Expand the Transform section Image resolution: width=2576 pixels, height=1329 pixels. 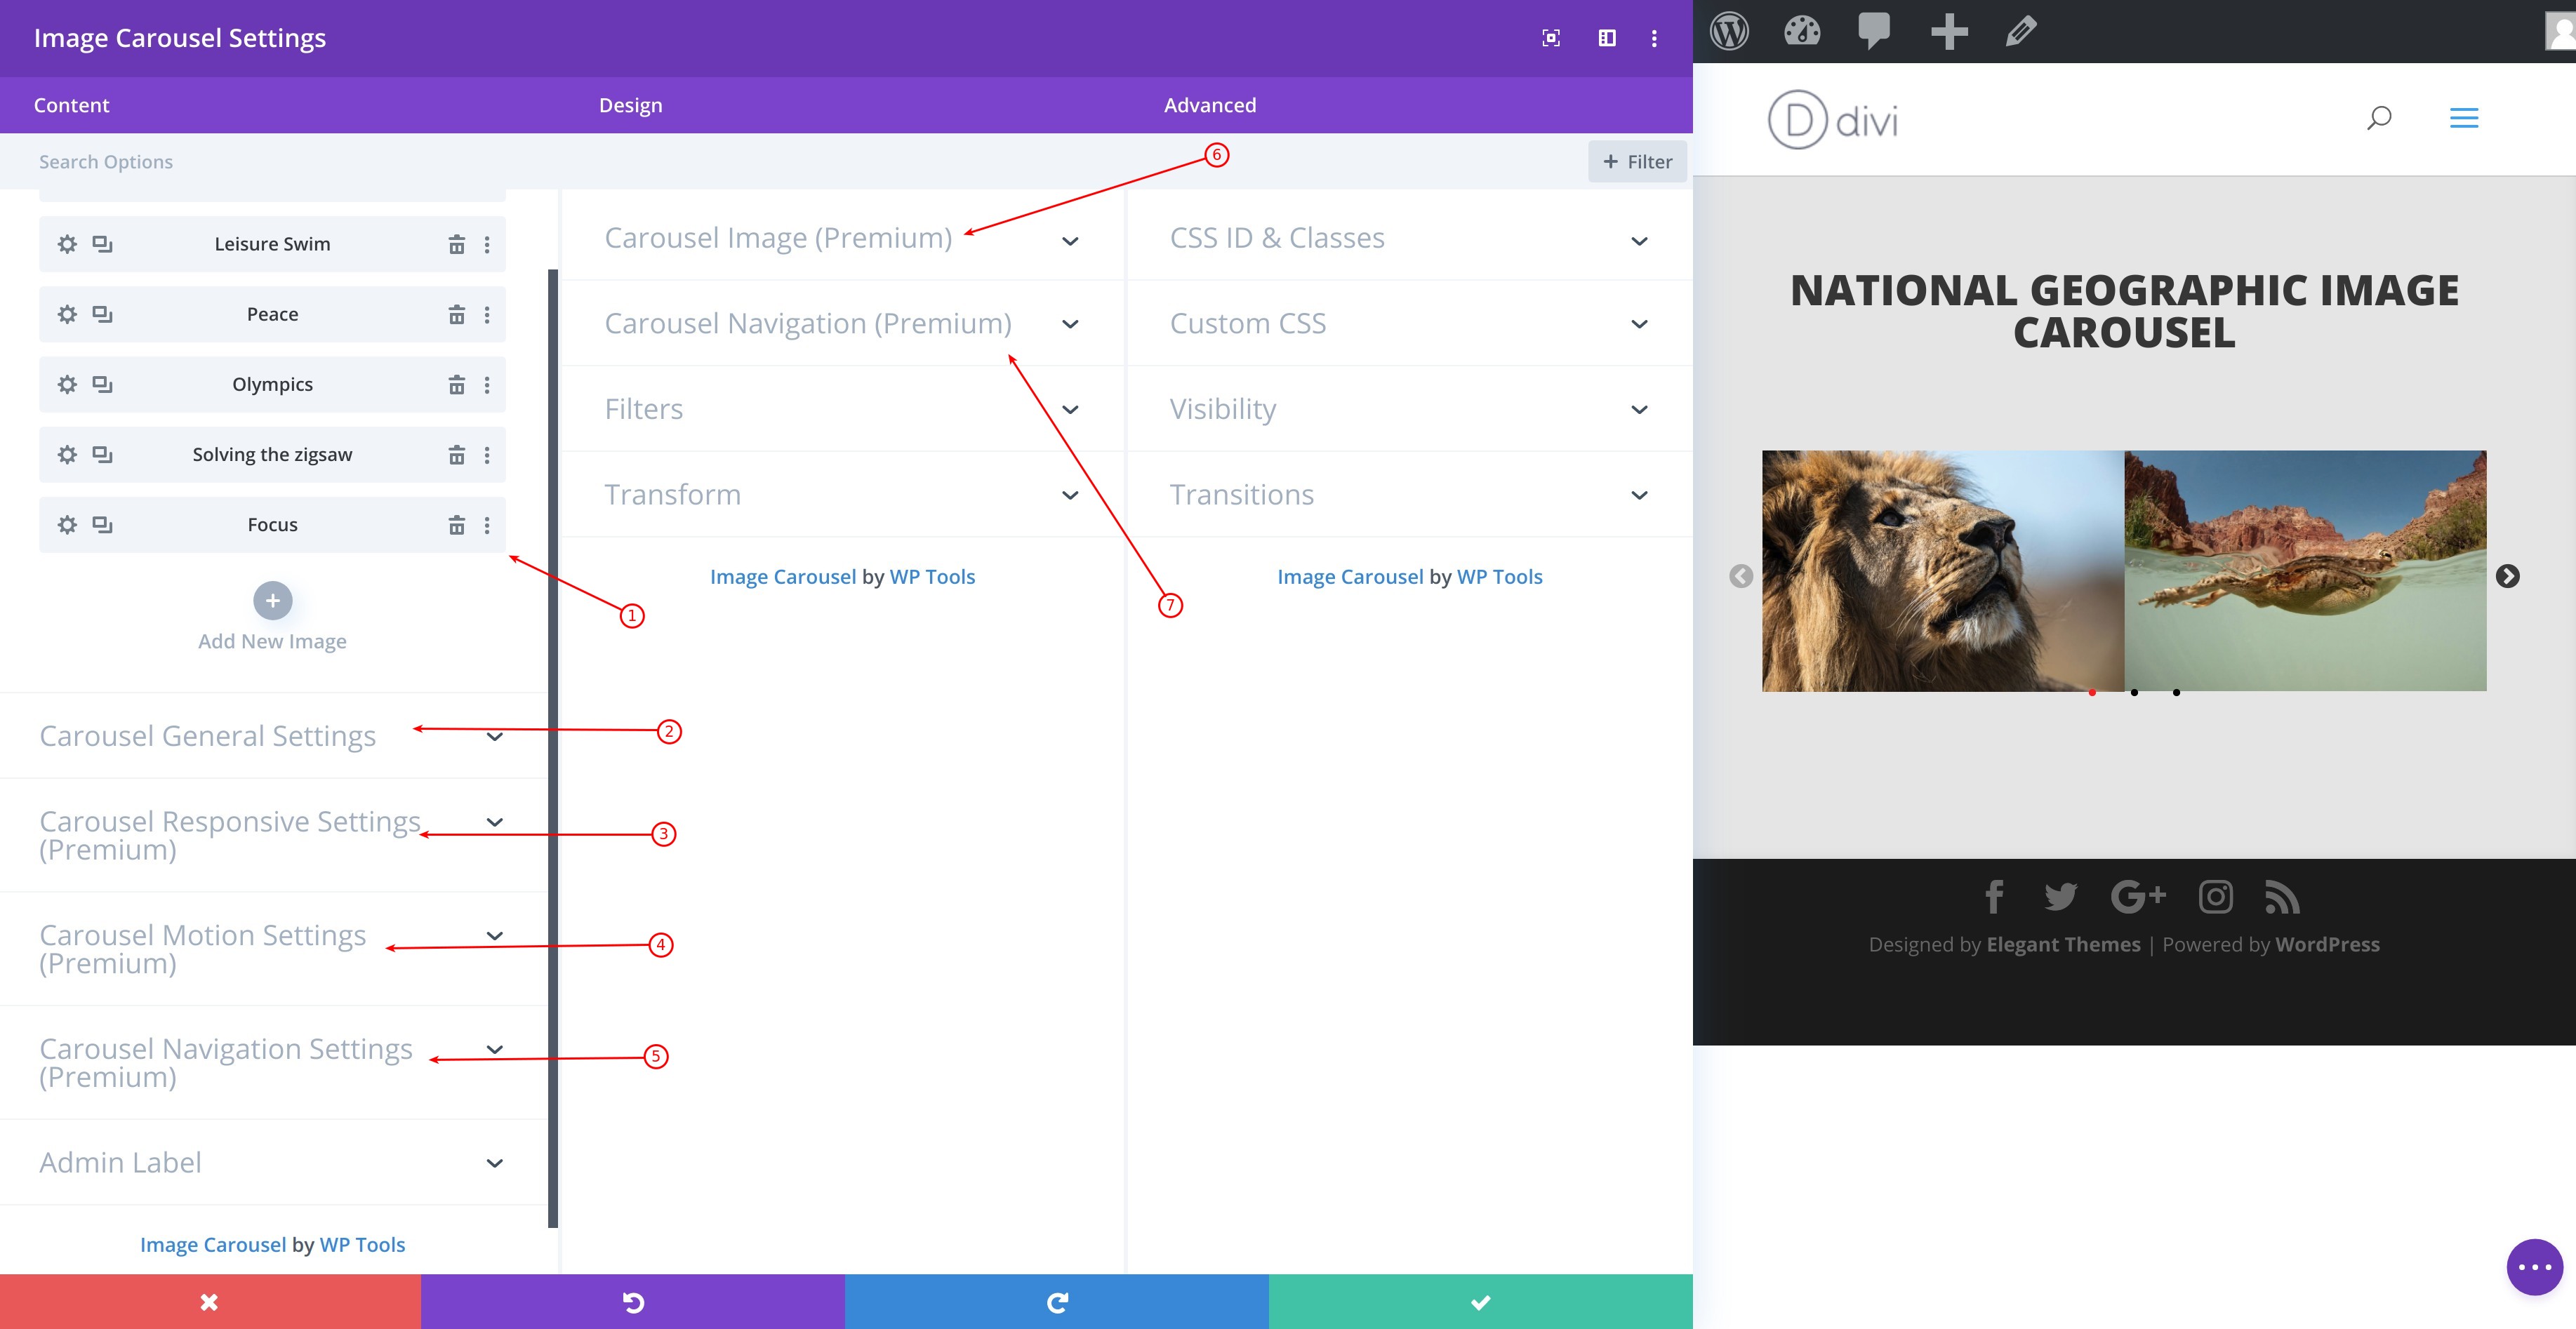[x=842, y=494]
